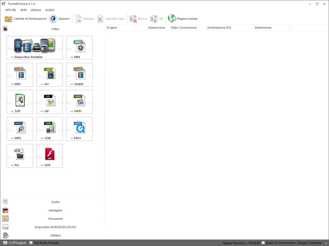The image size is (329, 246).
Task: Enable Dopo la Conversione Spegni Computer
Action: (x=263, y=243)
